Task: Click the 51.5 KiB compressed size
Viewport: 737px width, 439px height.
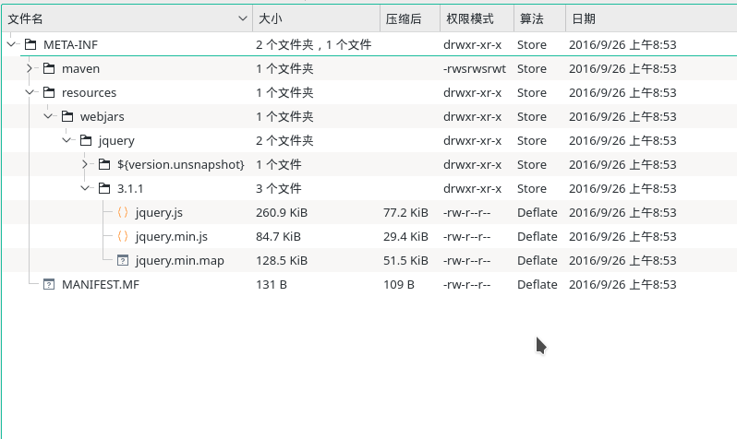Action: (405, 260)
